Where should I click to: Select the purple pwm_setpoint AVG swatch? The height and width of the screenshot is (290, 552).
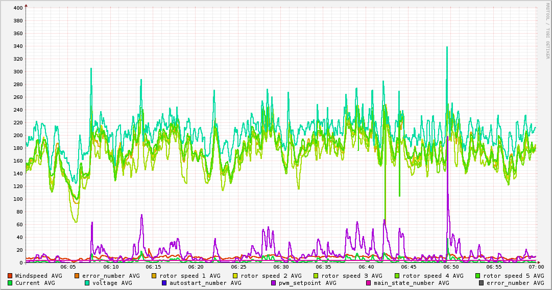(274, 283)
